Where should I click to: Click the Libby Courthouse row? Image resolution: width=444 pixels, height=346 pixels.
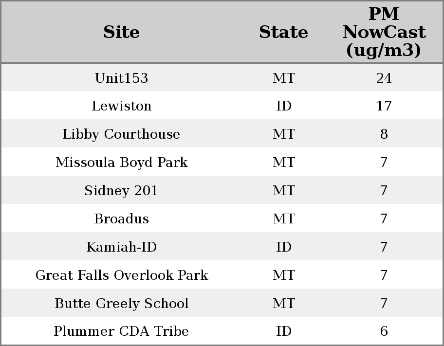(x=121, y=134)
